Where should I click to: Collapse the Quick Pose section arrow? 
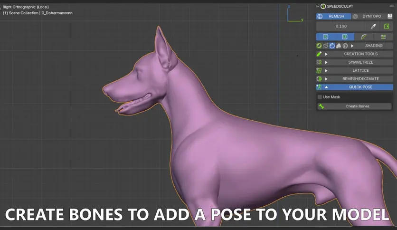[326, 87]
